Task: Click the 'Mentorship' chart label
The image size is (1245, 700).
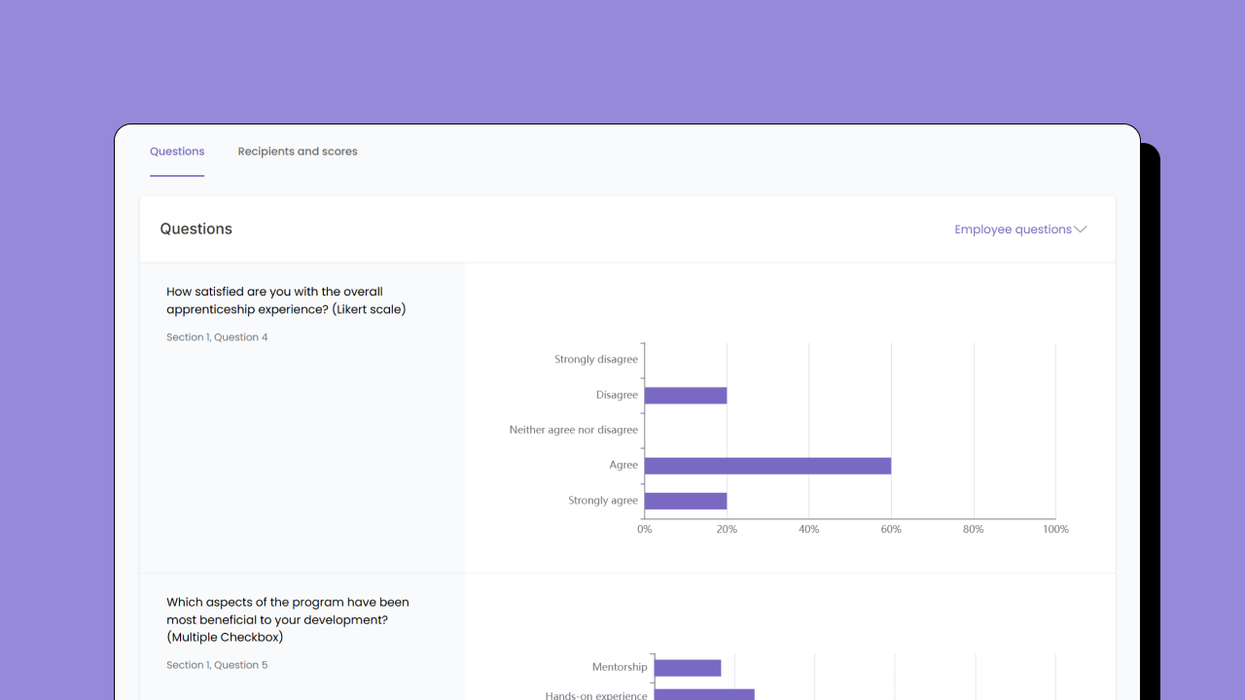Action: tap(619, 668)
